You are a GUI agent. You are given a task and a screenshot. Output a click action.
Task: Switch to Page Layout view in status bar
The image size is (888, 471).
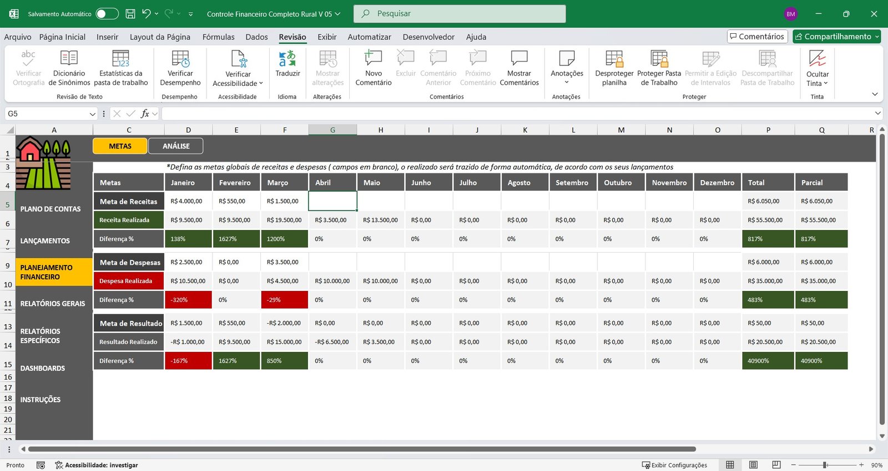click(x=753, y=465)
